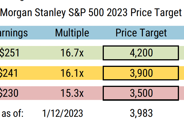
Task: Click the $241 earnings cell
Action: pyautogui.click(x=10, y=73)
